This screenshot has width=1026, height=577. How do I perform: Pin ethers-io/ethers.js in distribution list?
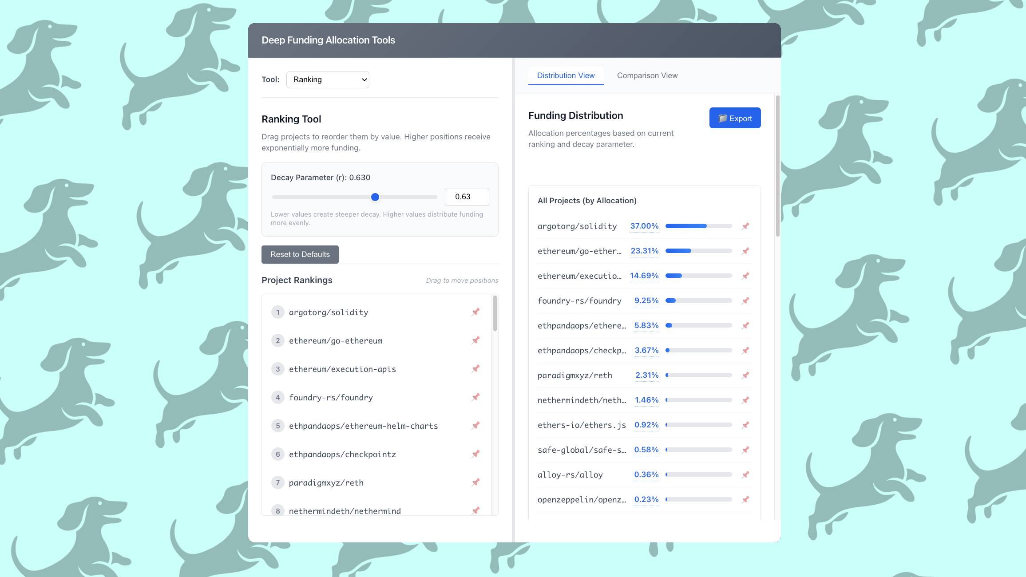[745, 425]
